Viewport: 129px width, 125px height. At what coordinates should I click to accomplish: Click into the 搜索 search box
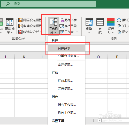(x=48, y=4)
